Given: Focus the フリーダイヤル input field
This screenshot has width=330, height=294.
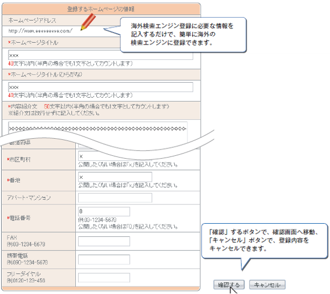Looking at the screenshot, I should coord(104,277).
